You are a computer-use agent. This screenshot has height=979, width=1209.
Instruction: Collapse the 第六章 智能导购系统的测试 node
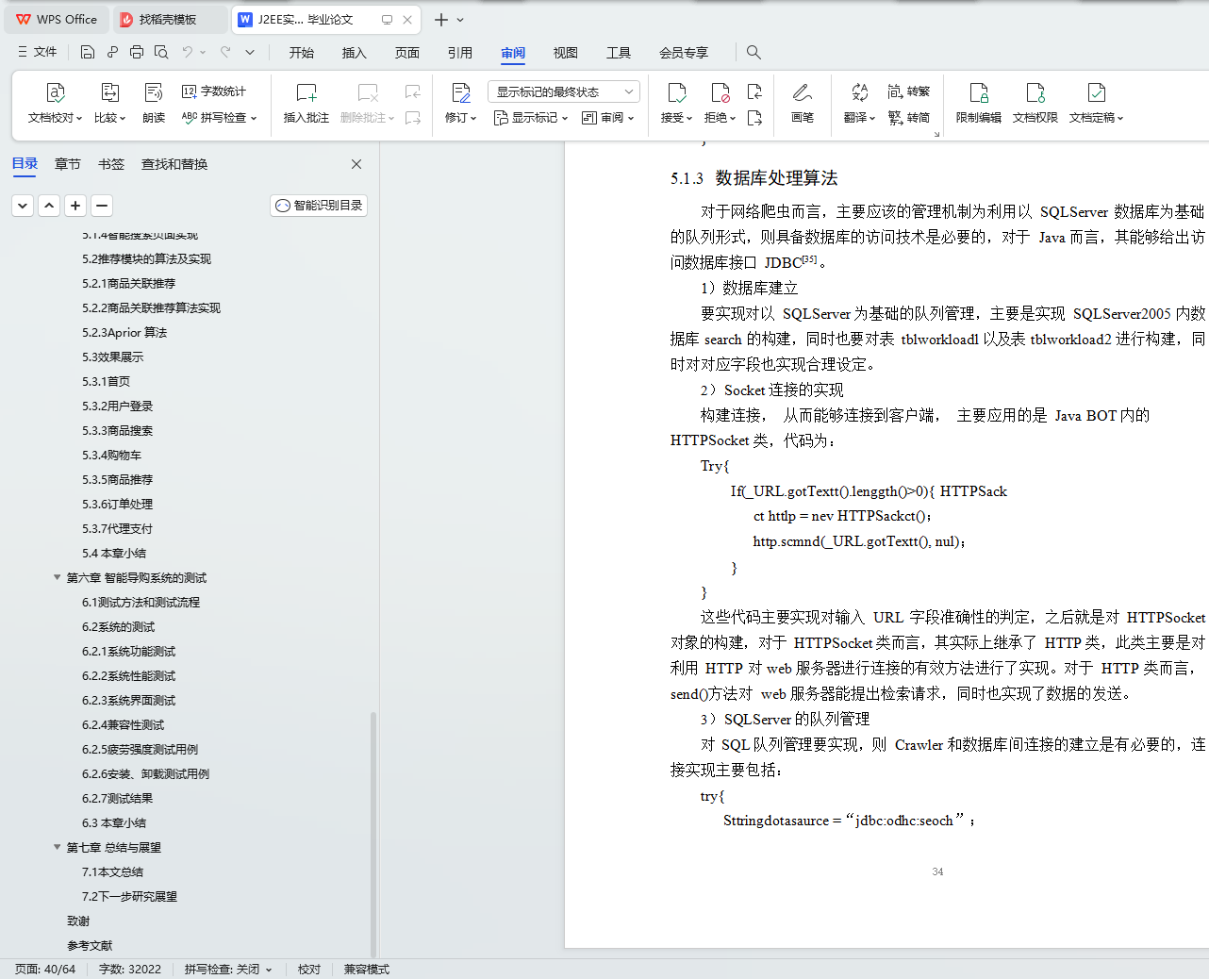57,577
